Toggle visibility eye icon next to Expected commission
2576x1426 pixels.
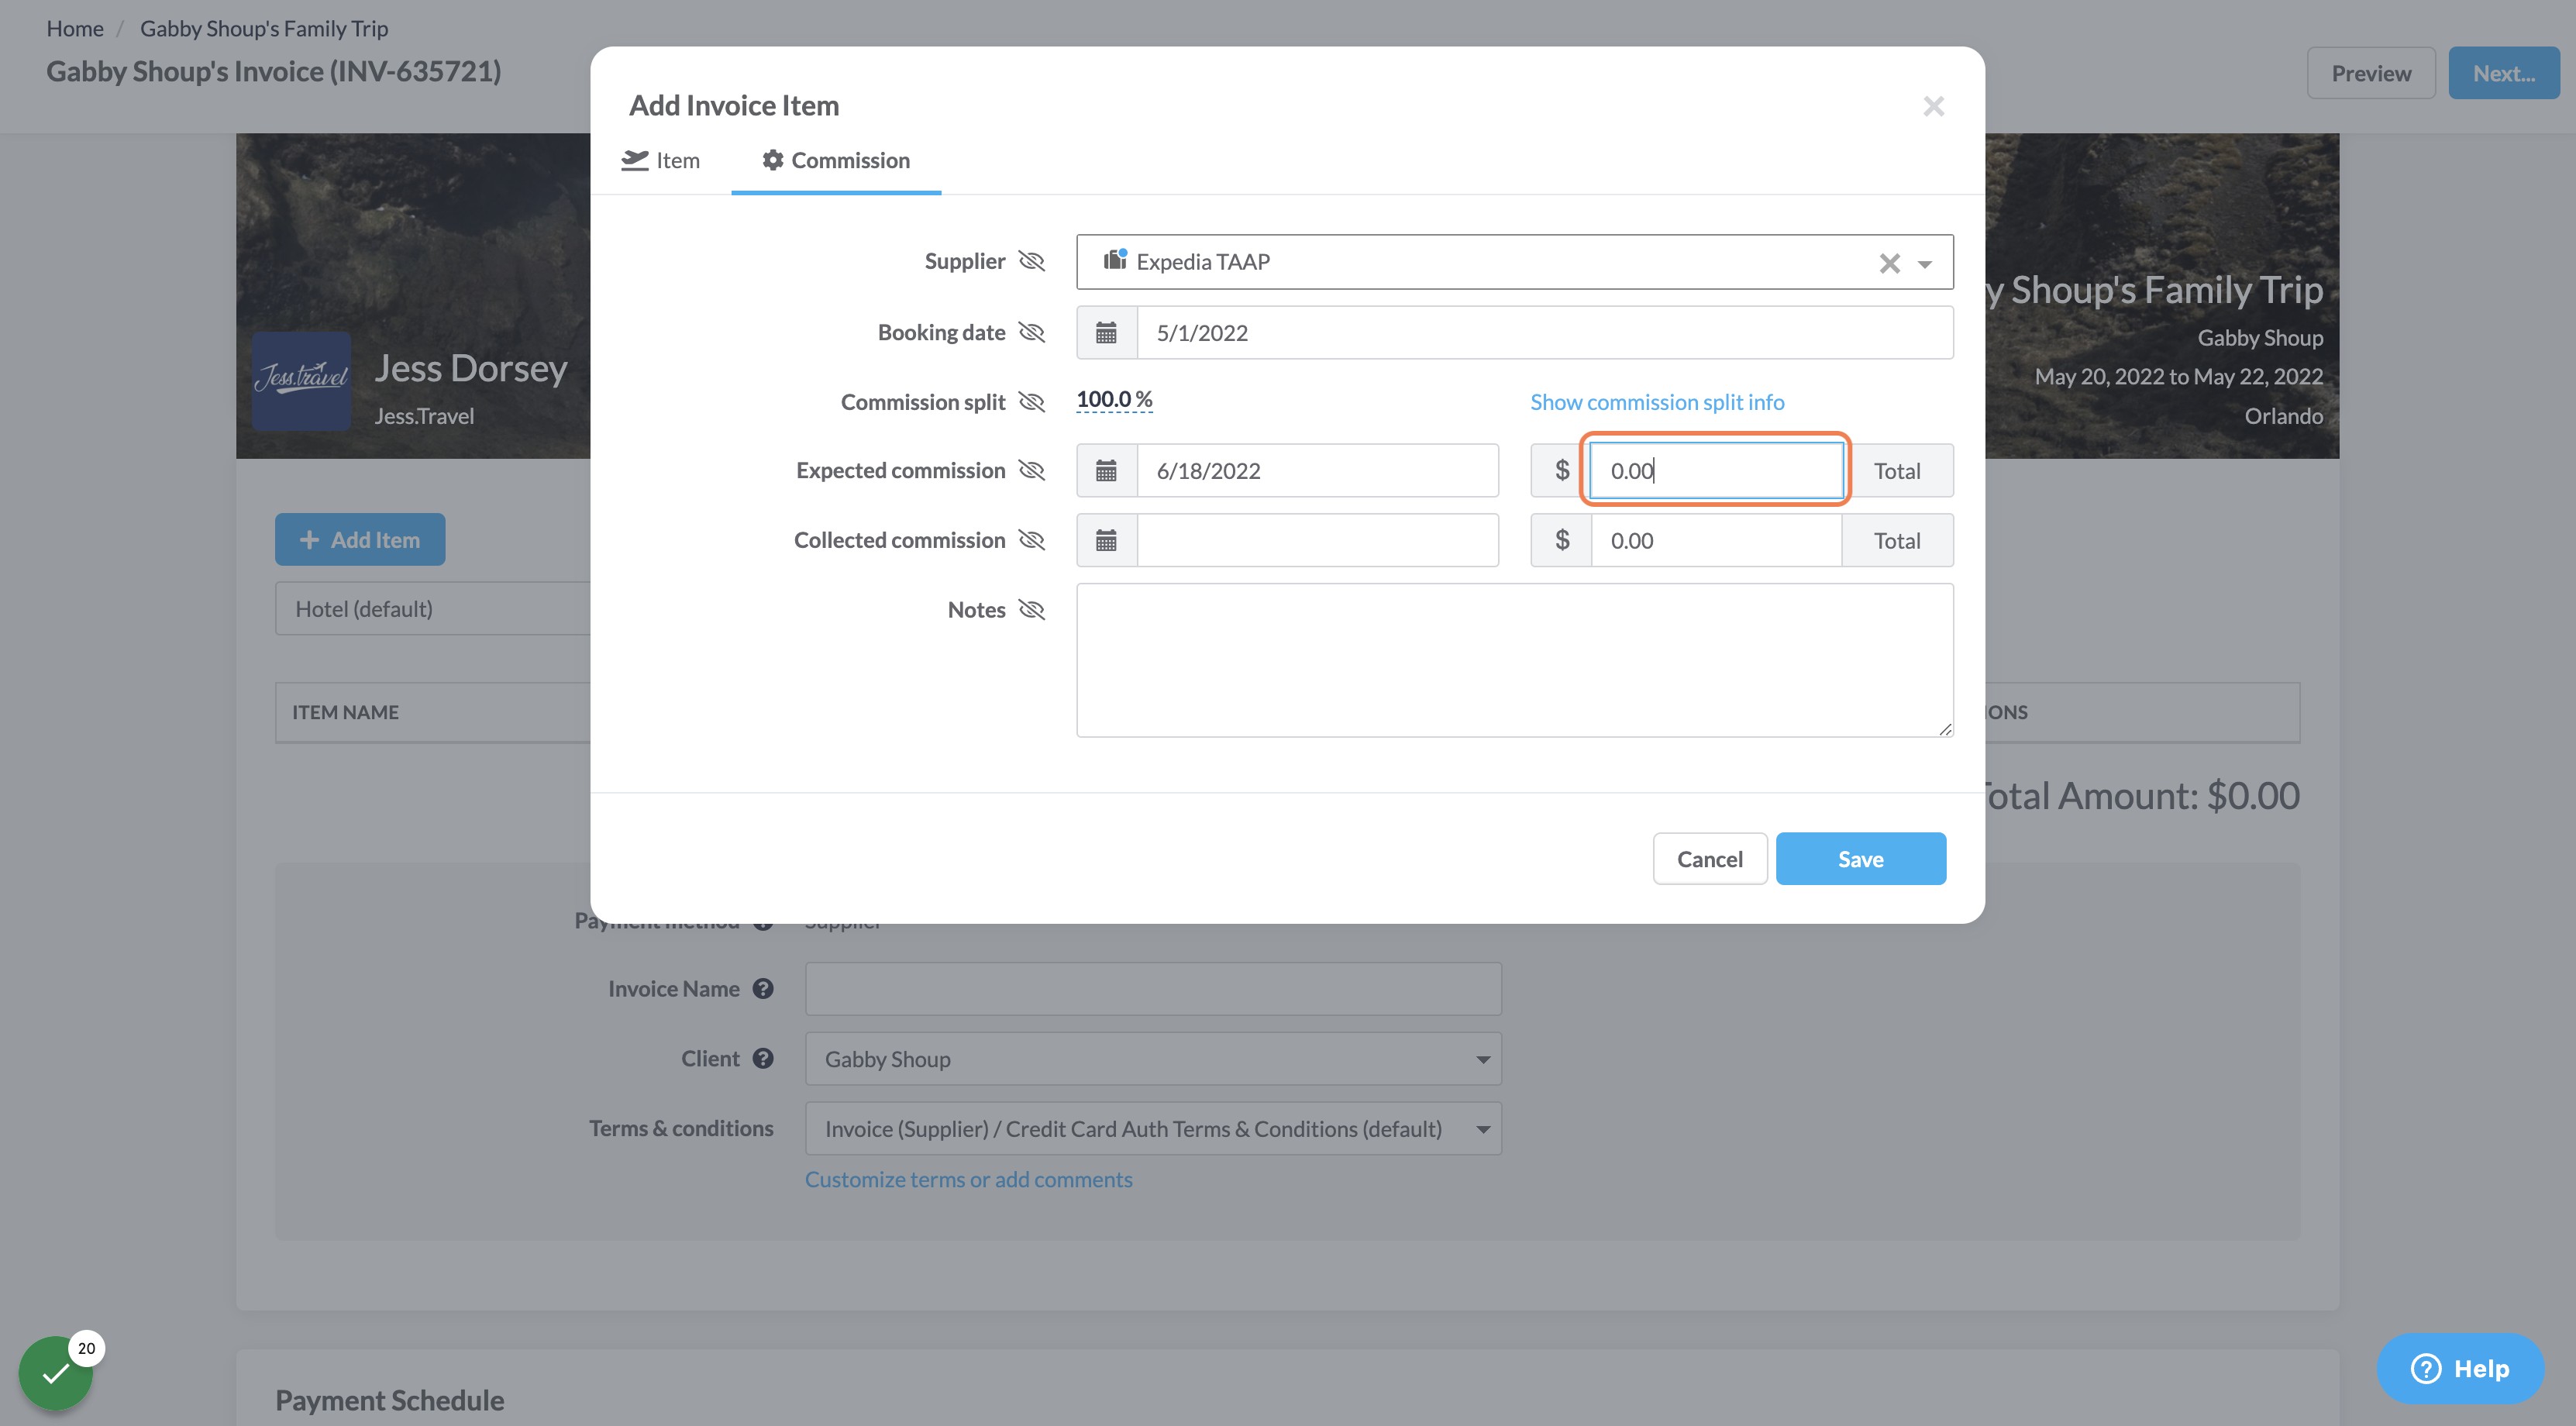point(1031,470)
